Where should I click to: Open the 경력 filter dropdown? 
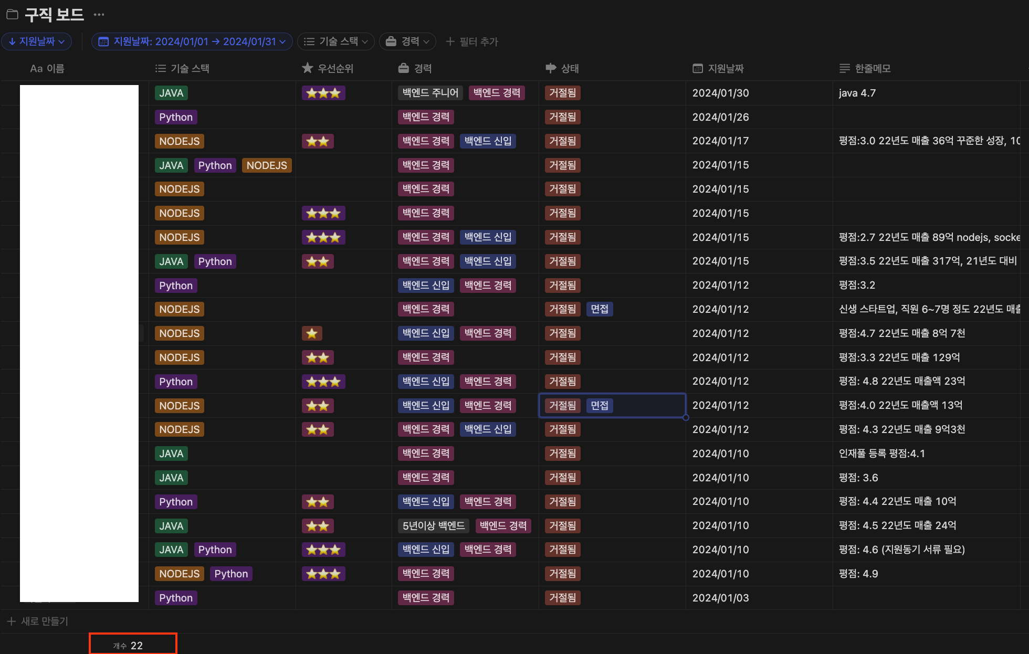coord(407,41)
